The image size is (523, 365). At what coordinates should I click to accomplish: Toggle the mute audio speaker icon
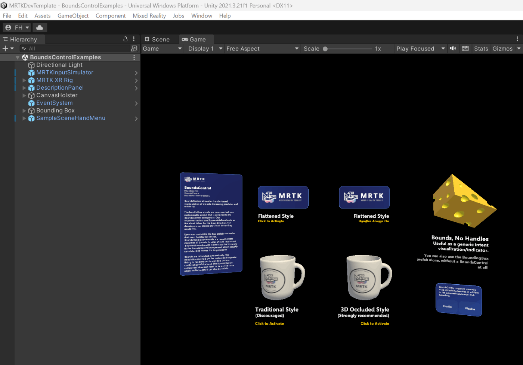point(453,49)
